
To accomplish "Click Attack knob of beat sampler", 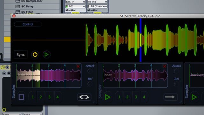I will tap(176, 71).
